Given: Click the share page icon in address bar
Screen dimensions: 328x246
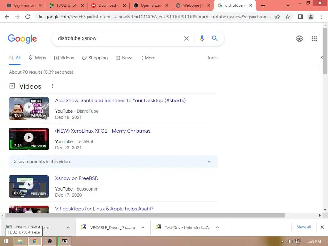Looking at the screenshot, I should click(x=277, y=17).
